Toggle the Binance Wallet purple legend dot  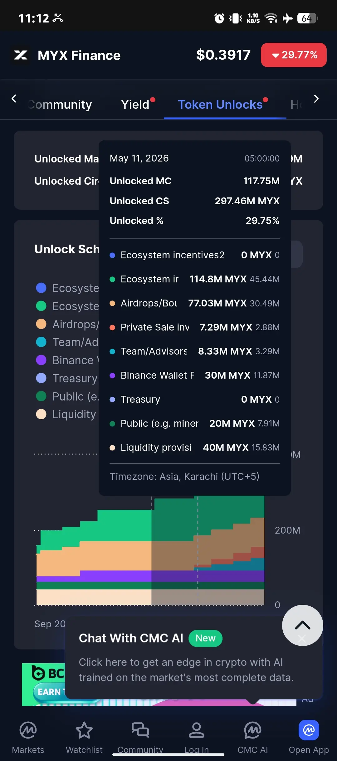pos(41,360)
